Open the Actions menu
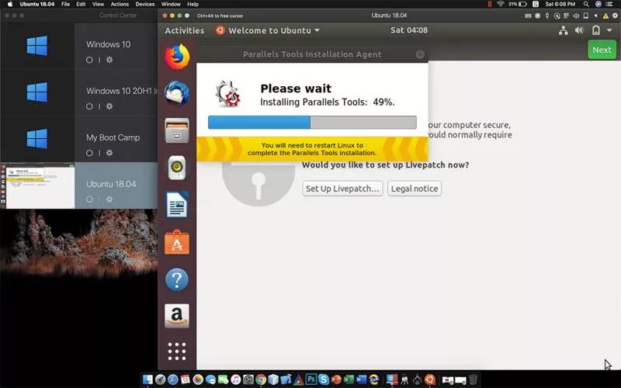 (120, 4)
